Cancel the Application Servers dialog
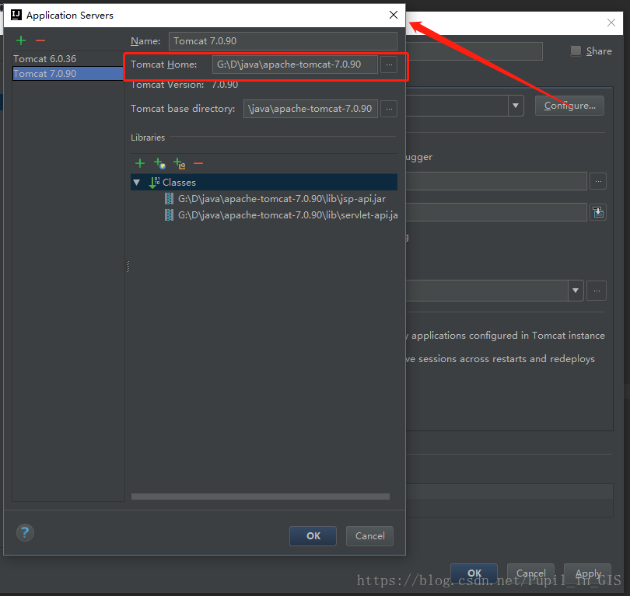The image size is (630, 596). point(369,536)
